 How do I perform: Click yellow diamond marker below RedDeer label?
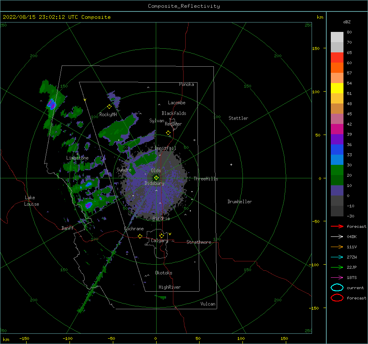pyautogui.click(x=168, y=133)
